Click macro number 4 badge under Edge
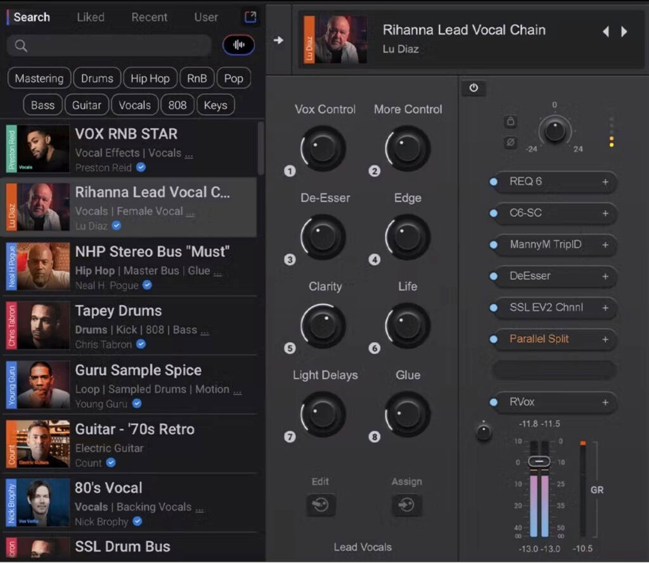The image size is (649, 563). (x=375, y=260)
